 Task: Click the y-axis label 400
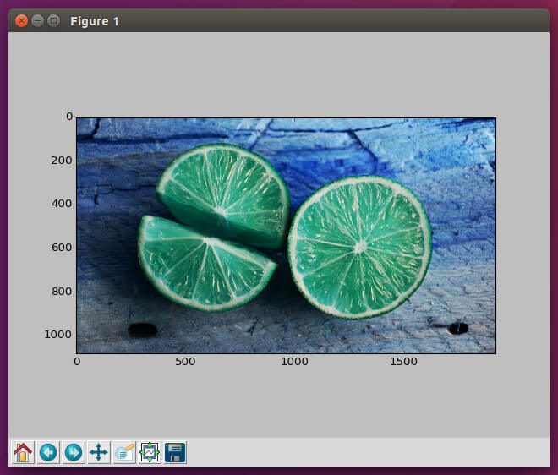(62, 204)
